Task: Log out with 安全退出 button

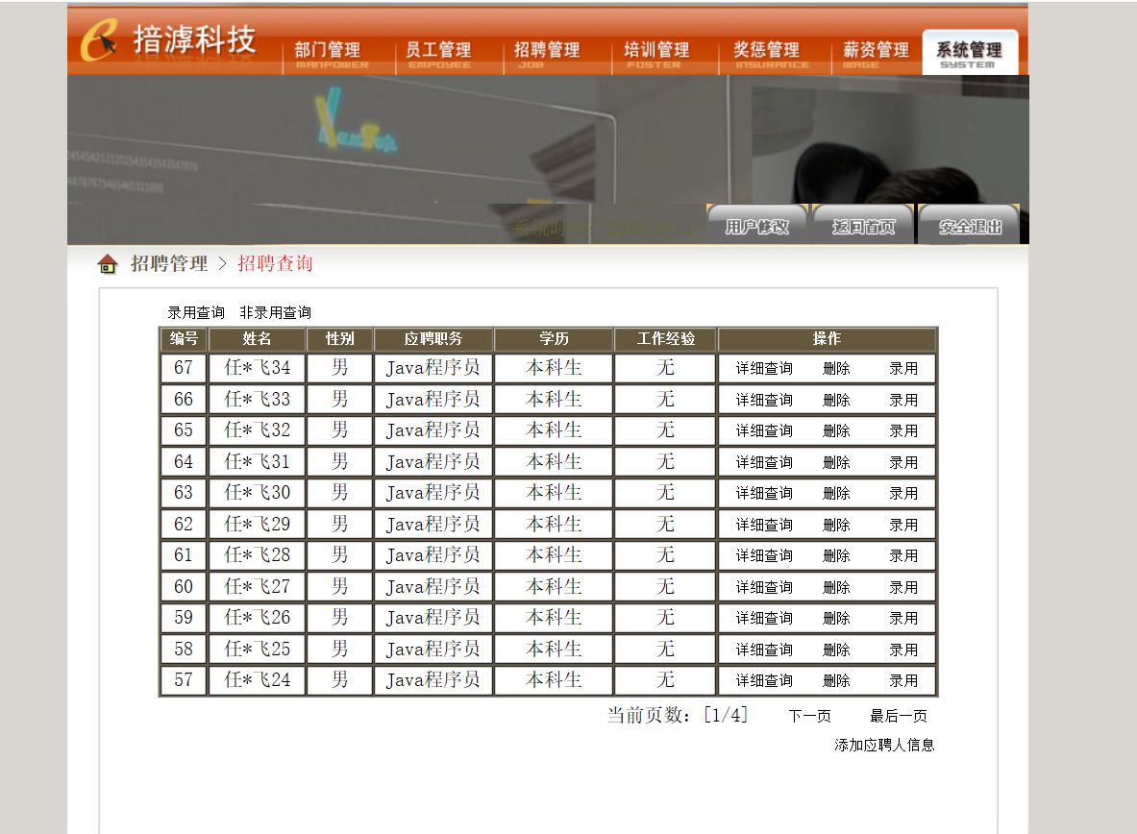Action: tap(970, 227)
